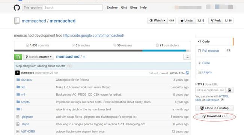Image resolution: width=244 pixels, height=135 pixels.
Task: Open the .gitignore file link
Action: (27, 117)
